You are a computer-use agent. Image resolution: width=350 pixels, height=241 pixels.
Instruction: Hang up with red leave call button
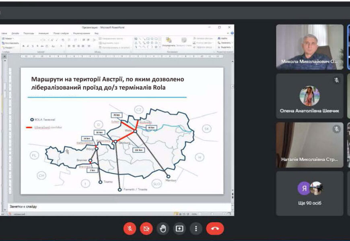pyautogui.click(x=215, y=229)
